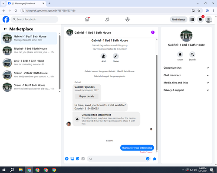Open Sharon - 2 Beds 1 Bath House conversation
The image size is (217, 173).
tap(29, 75)
